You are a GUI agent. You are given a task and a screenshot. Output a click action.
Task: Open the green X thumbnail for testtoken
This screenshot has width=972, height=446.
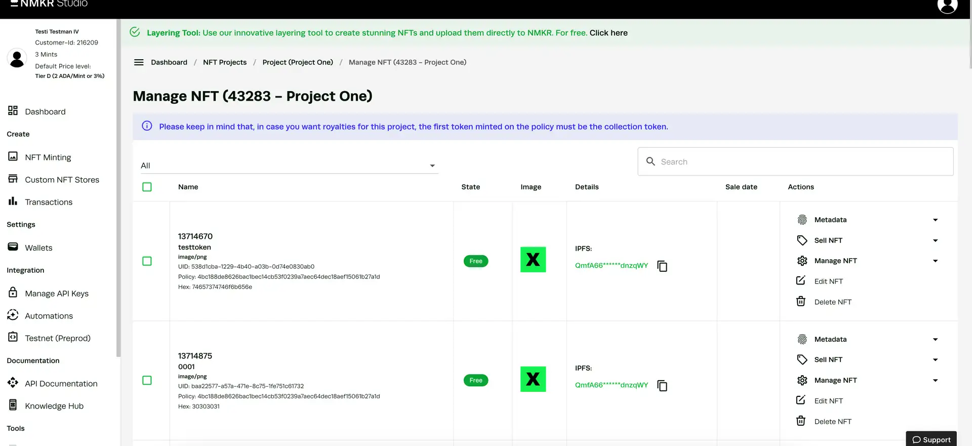pyautogui.click(x=533, y=260)
